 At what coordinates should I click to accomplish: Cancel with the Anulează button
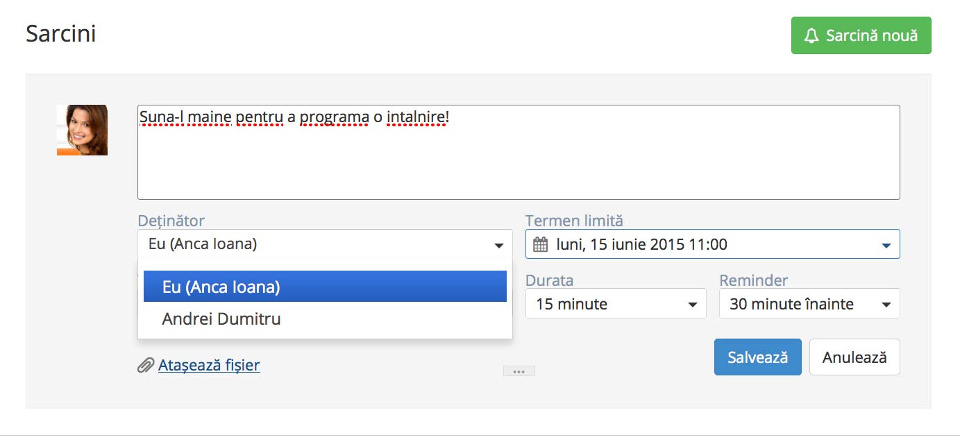click(x=854, y=357)
